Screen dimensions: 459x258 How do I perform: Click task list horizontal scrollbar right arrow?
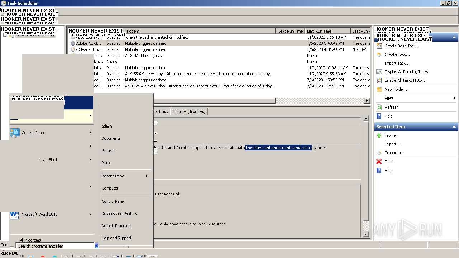point(367,101)
